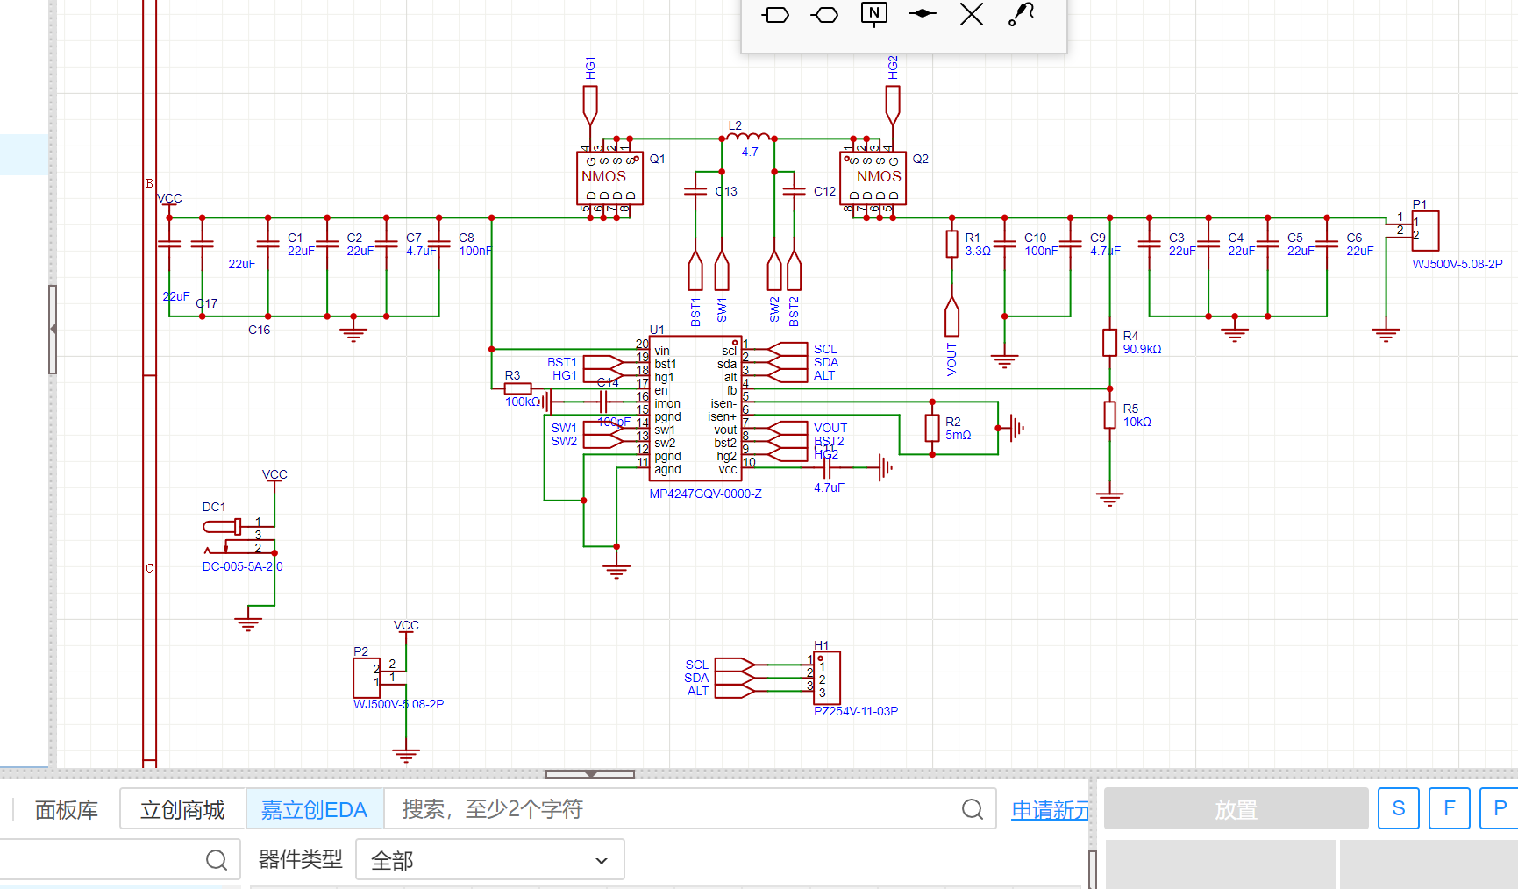Click the F button
Screen dimensions: 1518x889
(x=1449, y=808)
